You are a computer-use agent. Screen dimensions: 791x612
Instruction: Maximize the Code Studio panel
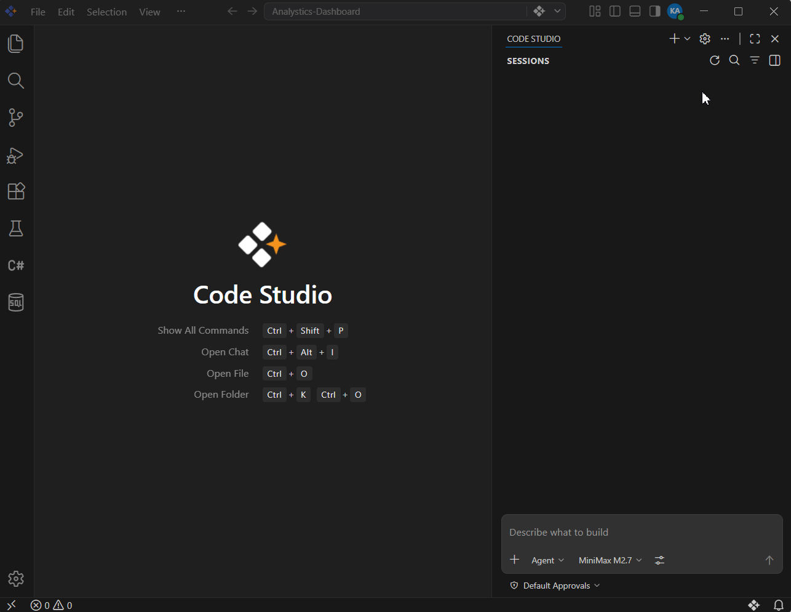[755, 39]
